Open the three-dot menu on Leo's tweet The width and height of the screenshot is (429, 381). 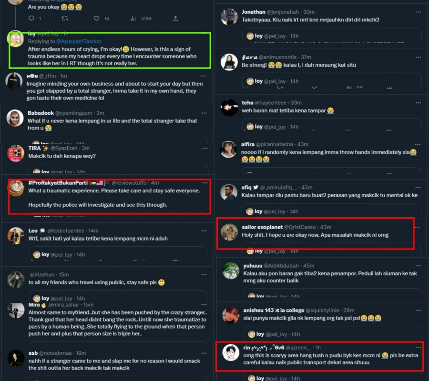click(x=204, y=231)
